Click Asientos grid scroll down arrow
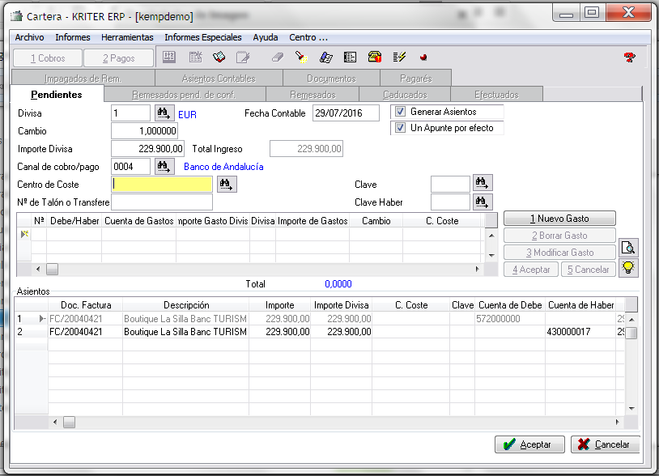 pos(631,408)
